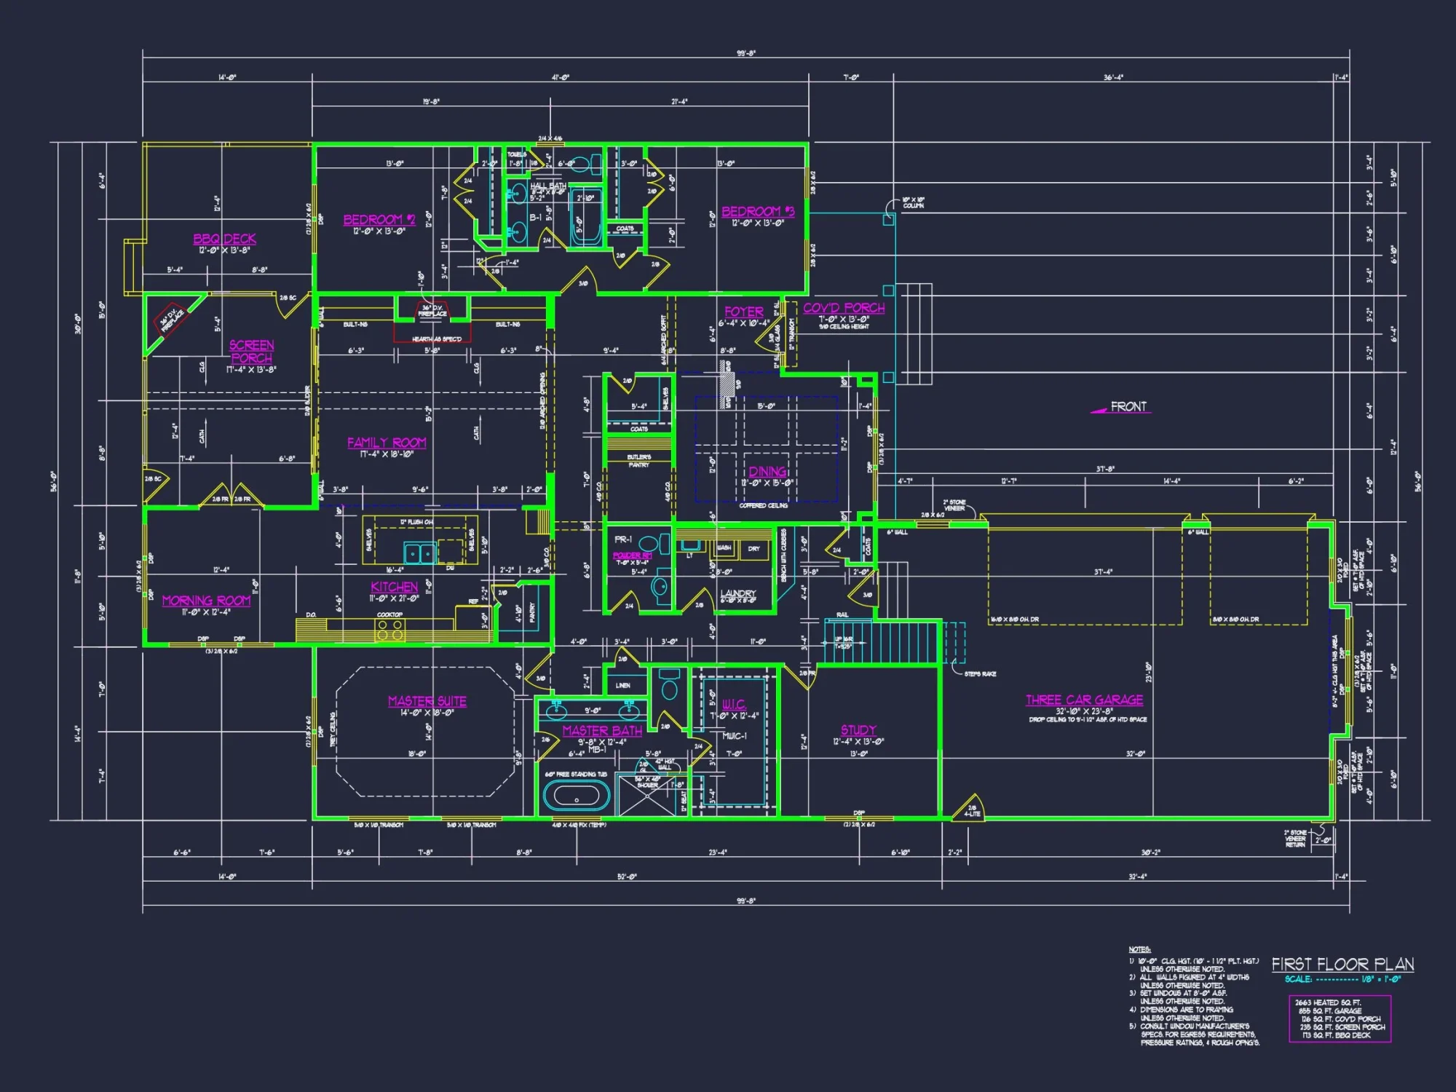Click the NOTES heading text
Image resolution: width=1456 pixels, height=1092 pixels.
click(x=1139, y=949)
